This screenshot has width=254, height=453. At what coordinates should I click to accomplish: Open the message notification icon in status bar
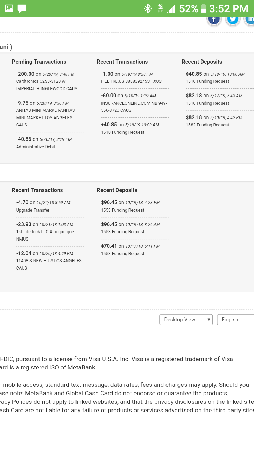point(22,8)
